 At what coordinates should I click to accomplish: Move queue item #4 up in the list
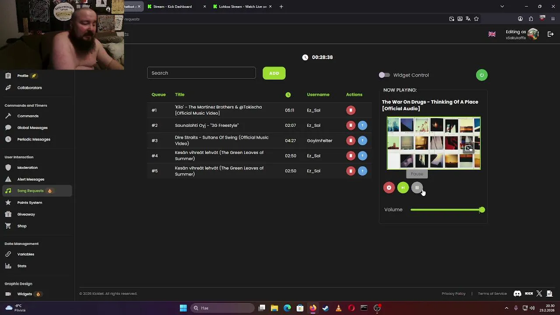362,156
